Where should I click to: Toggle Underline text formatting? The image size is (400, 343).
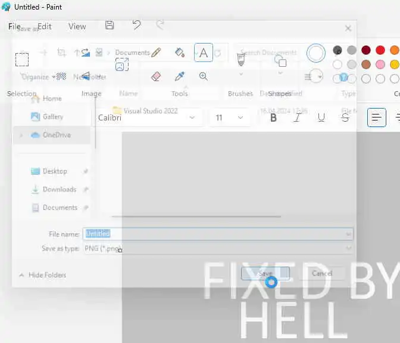(321, 118)
